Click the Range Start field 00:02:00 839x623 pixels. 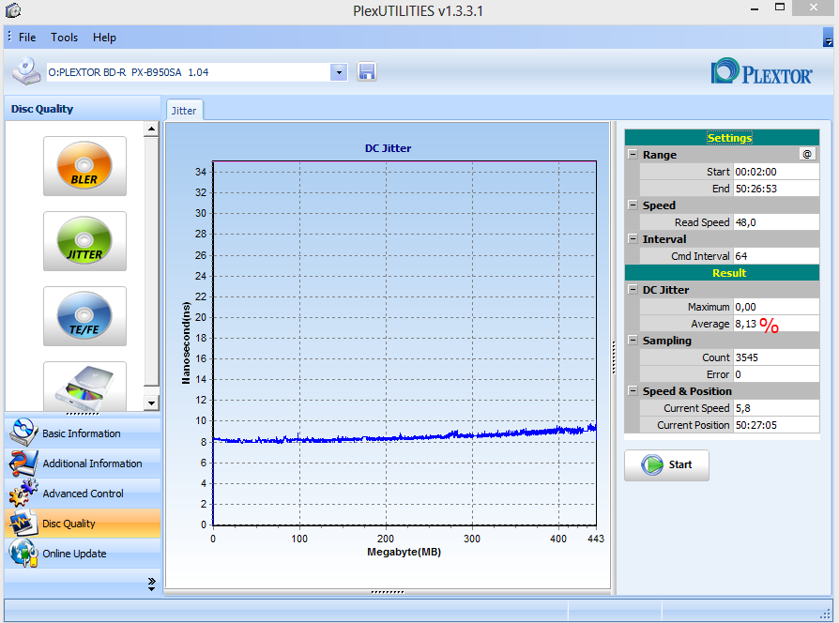tap(776, 172)
